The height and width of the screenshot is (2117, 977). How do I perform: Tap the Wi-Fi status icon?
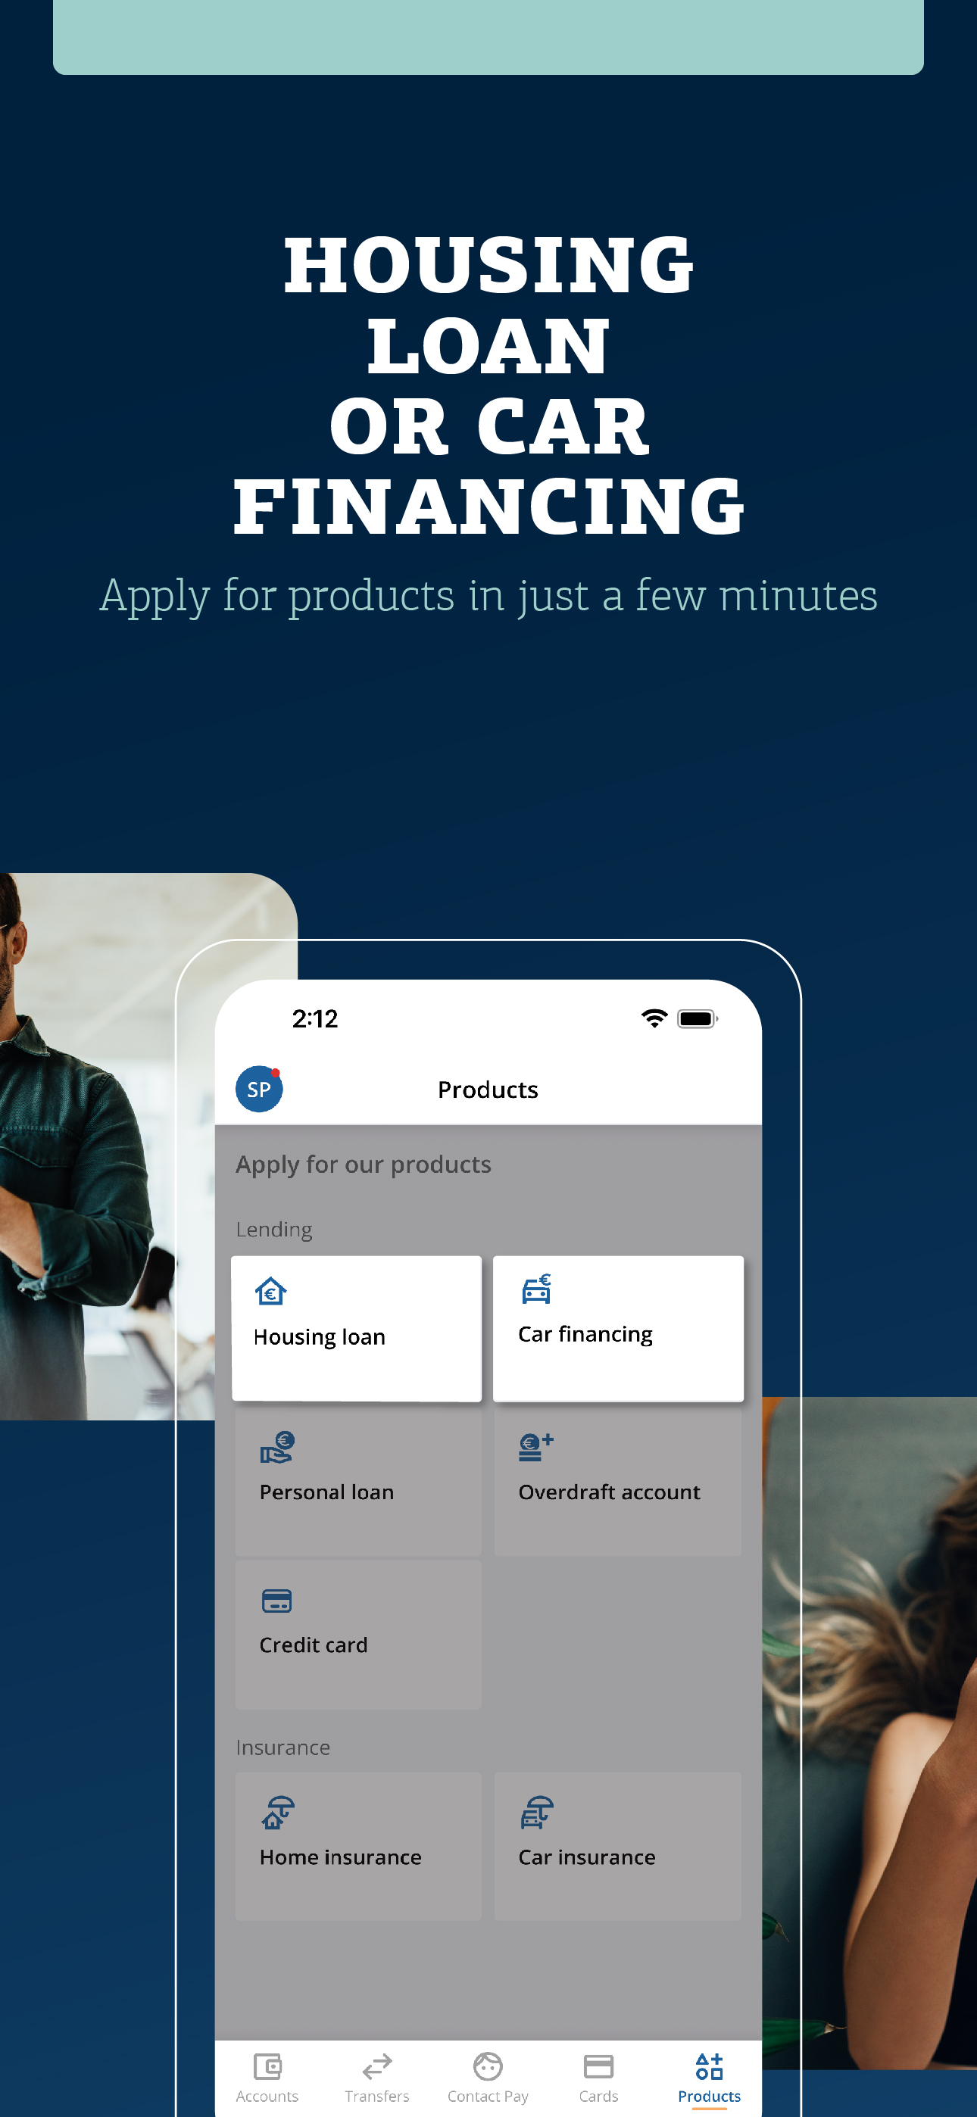654,1018
